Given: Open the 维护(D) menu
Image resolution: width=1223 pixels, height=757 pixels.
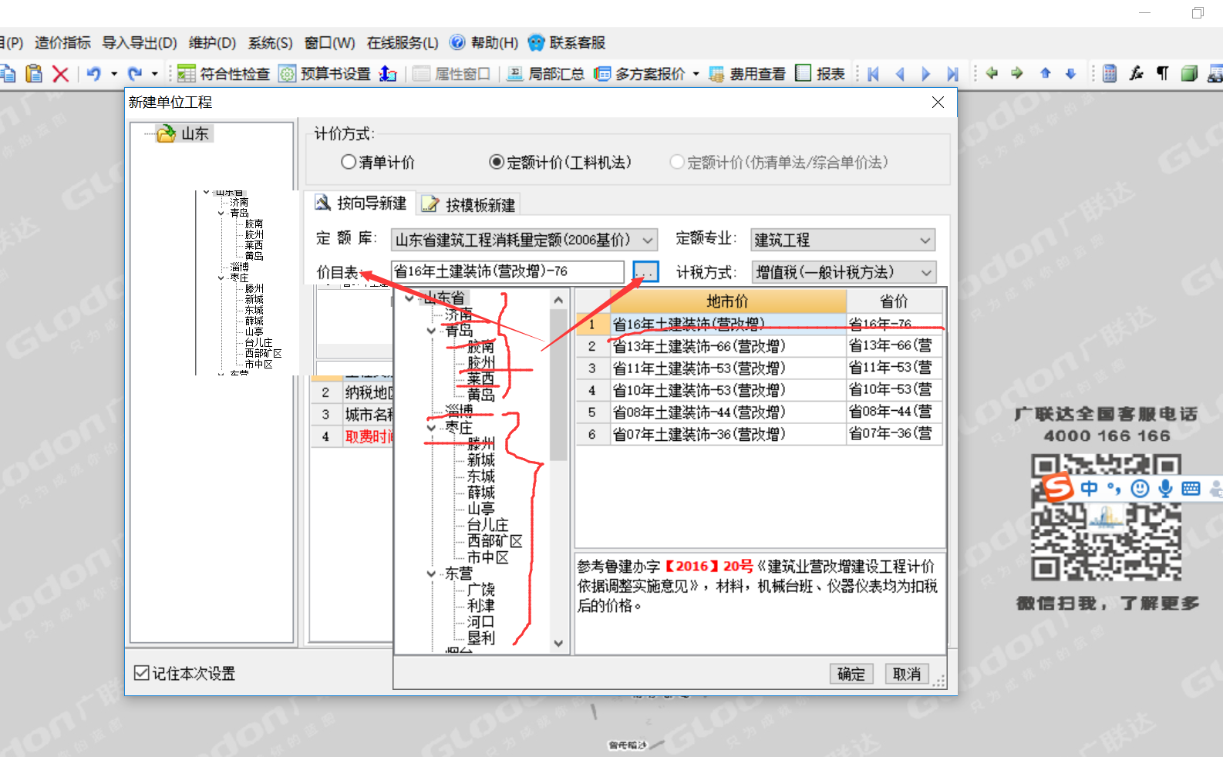Looking at the screenshot, I should pyautogui.click(x=212, y=42).
